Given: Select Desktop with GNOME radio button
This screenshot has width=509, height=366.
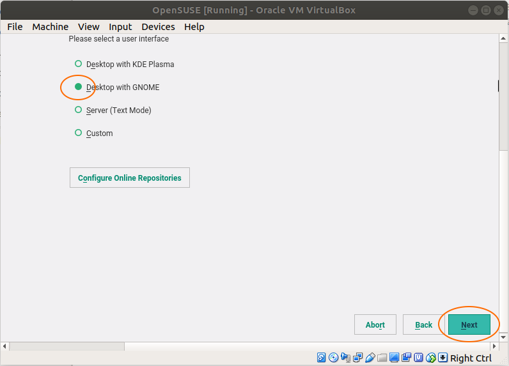Looking at the screenshot, I should [78, 87].
